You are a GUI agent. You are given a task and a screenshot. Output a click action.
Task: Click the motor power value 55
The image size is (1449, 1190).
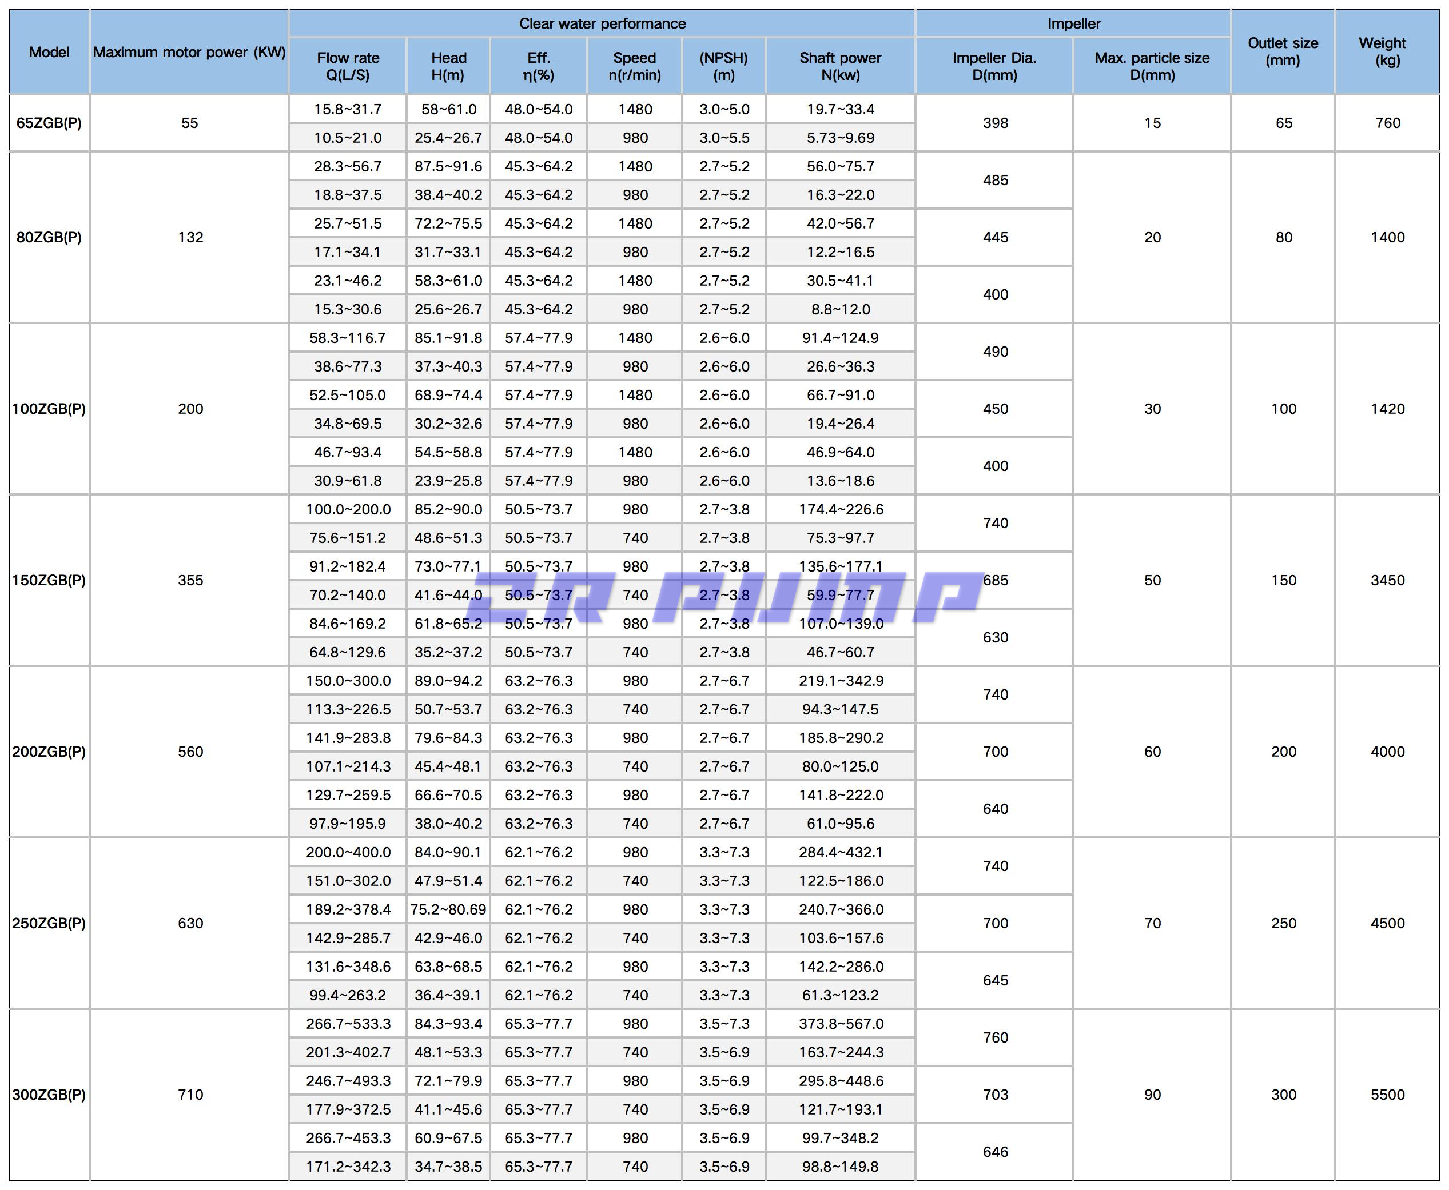point(189,123)
